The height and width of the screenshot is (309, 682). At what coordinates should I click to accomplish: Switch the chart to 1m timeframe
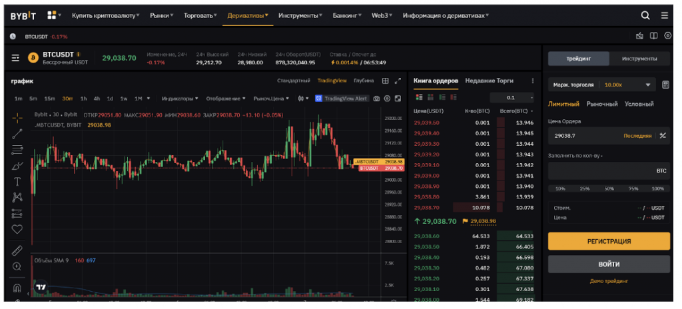click(x=18, y=99)
